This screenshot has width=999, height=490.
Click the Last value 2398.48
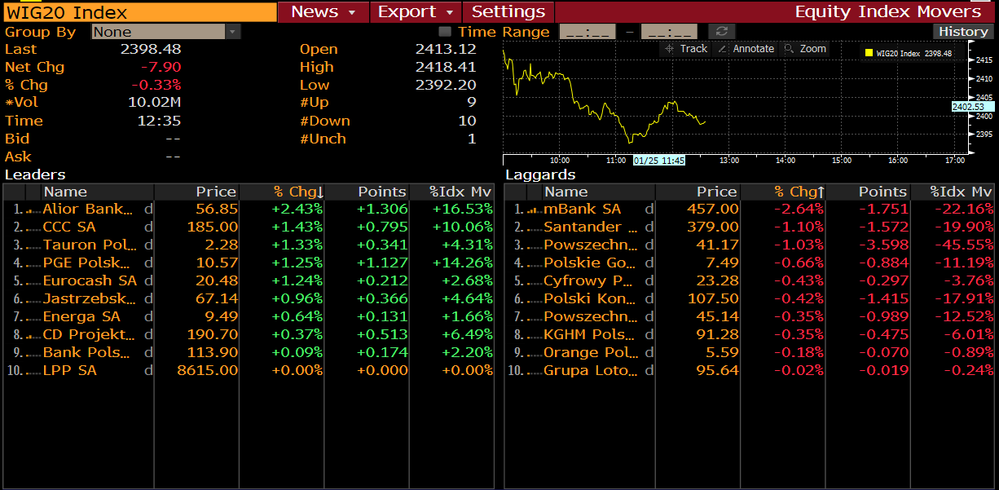point(151,50)
